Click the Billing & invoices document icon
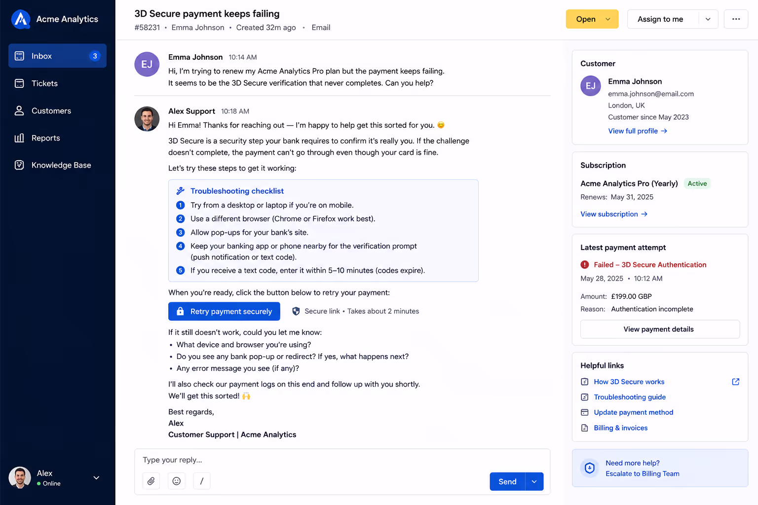Viewport: 758px width, 505px height. 585,428
